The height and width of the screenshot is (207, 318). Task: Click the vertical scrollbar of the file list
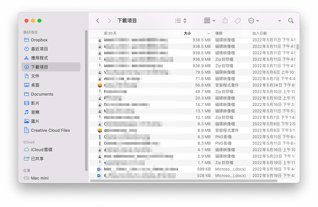(297, 47)
